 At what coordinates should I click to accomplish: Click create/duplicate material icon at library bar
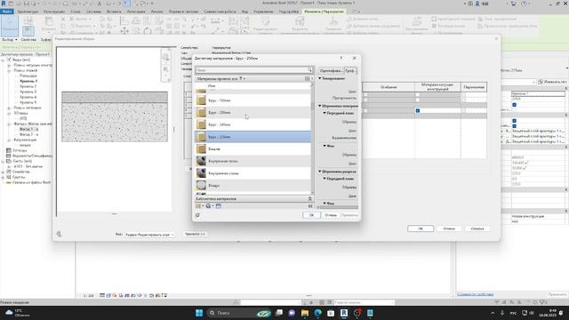tap(198, 206)
